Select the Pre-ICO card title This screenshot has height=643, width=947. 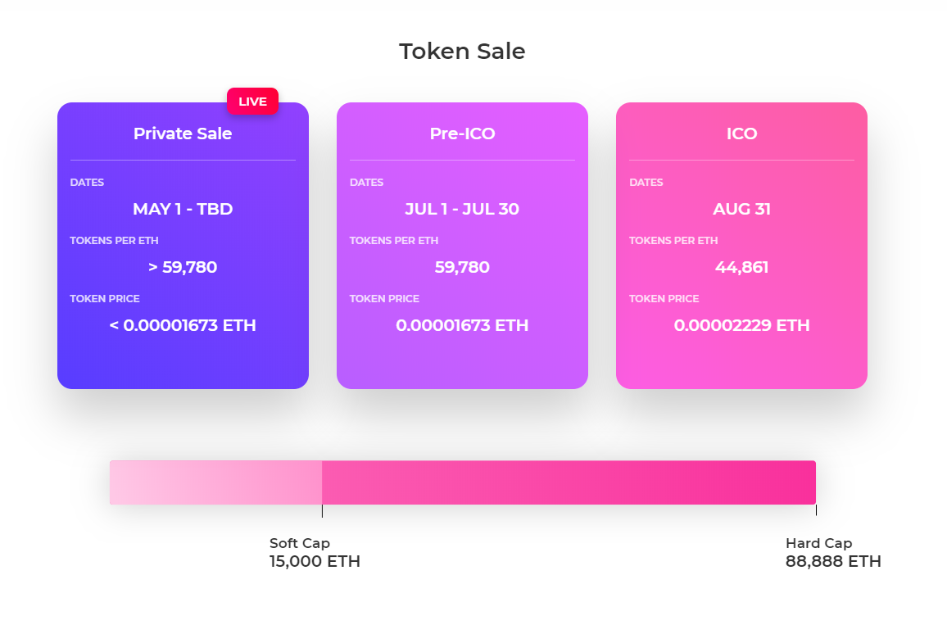click(462, 134)
